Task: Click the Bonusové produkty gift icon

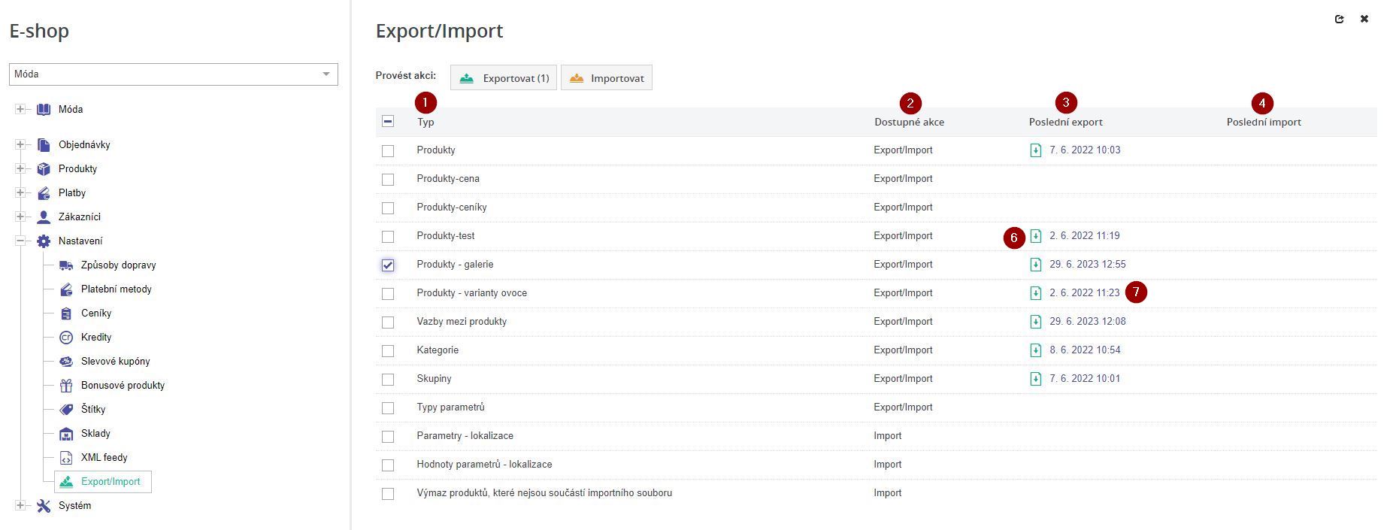Action: pos(66,386)
